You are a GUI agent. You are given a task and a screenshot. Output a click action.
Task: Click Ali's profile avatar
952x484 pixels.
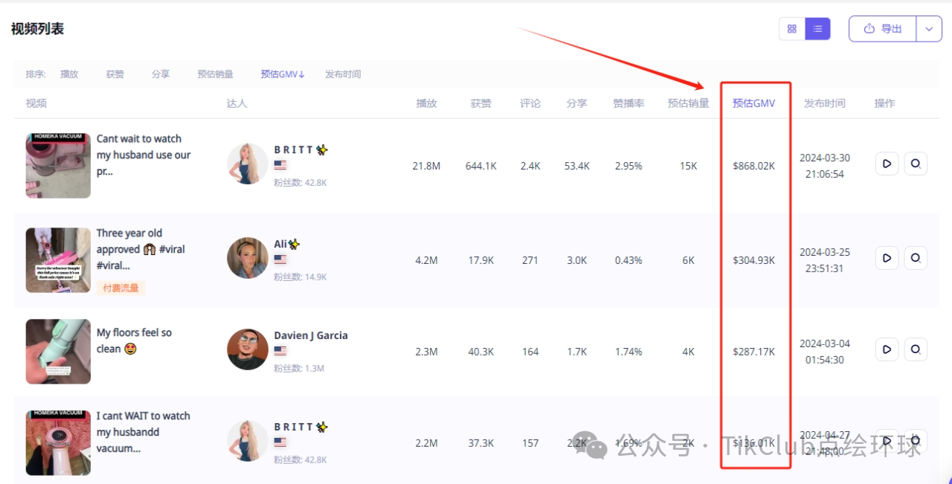click(248, 258)
